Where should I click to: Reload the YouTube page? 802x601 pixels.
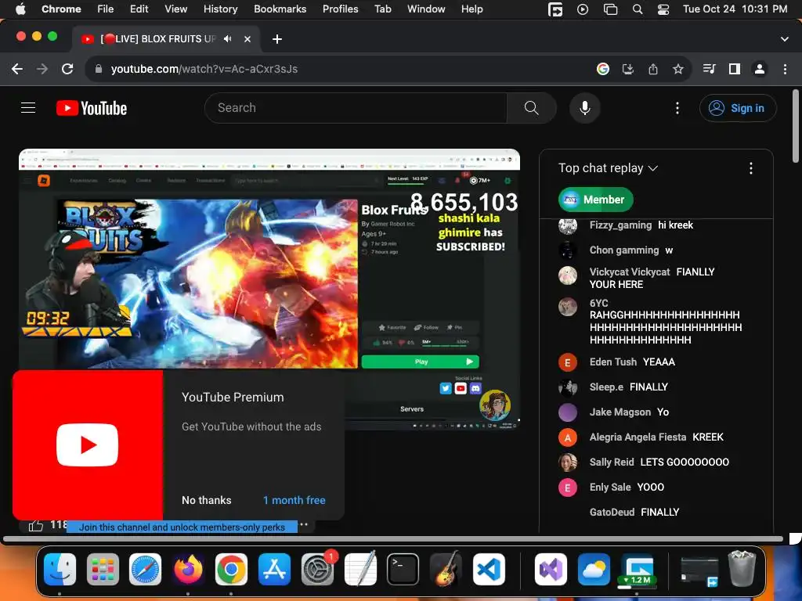coord(67,69)
